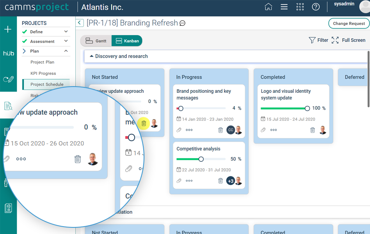Screen dimensions: 370x234
Task: Click the Deferred column header
Action: click(354, 77)
